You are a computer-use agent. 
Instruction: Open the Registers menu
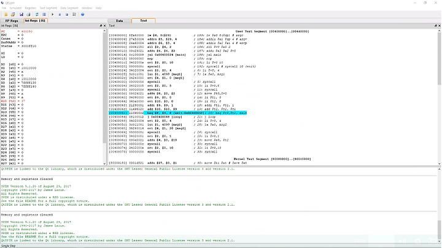pyautogui.click(x=31, y=8)
